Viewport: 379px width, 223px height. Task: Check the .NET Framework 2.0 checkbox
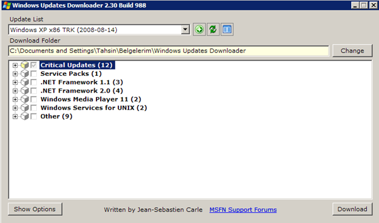click(x=34, y=91)
